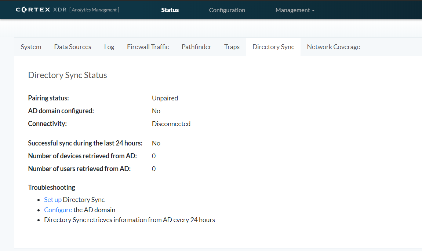422x251 pixels.
Task: View the Firewall Traffic tab
Action: [x=148, y=47]
